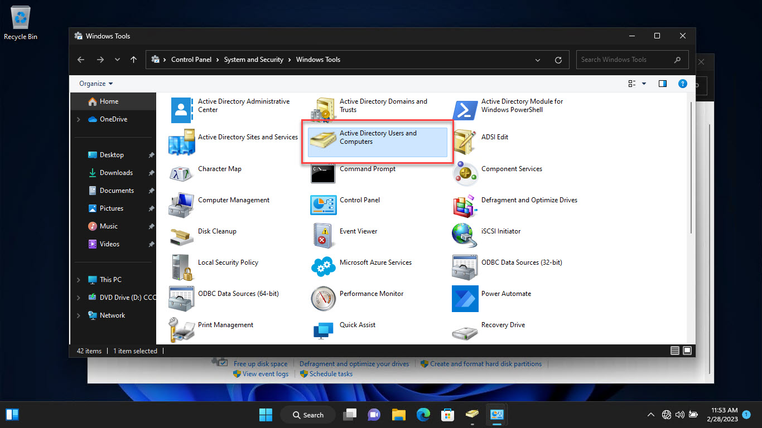Image resolution: width=762 pixels, height=428 pixels.
Task: Refresh the Windows Tools view
Action: [558, 60]
